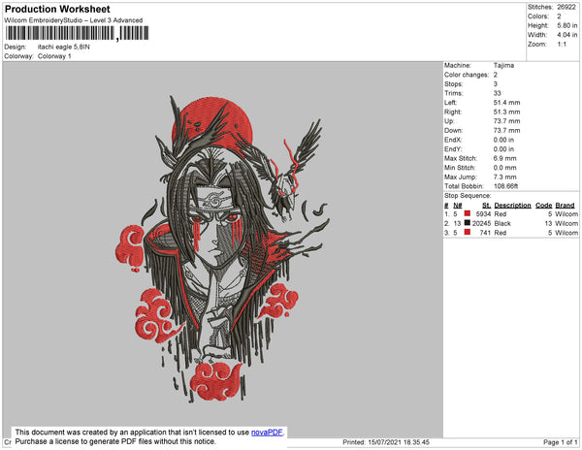Select the Right value 51.3 mm
Image resolution: width=582 pixels, height=450 pixels.
(x=506, y=112)
